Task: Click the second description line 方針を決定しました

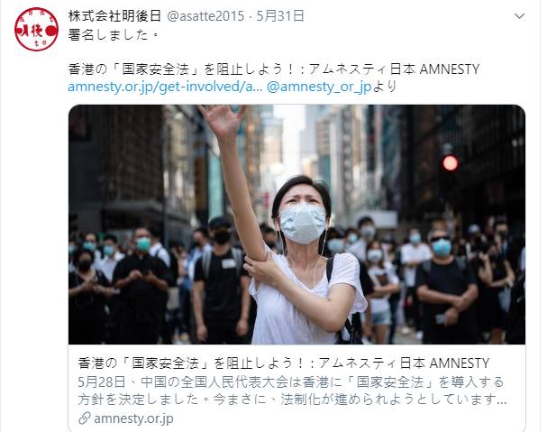Action: [x=292, y=400]
